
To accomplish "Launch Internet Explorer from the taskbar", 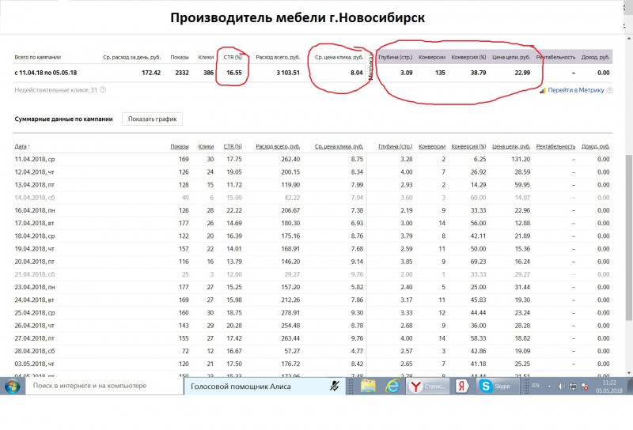I will [x=392, y=386].
